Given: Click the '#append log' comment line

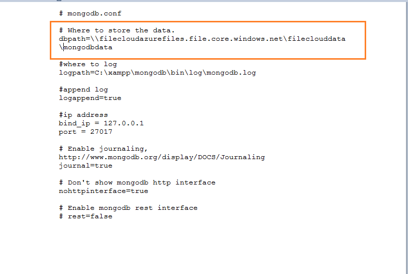Looking at the screenshot, I should click(x=83, y=90).
